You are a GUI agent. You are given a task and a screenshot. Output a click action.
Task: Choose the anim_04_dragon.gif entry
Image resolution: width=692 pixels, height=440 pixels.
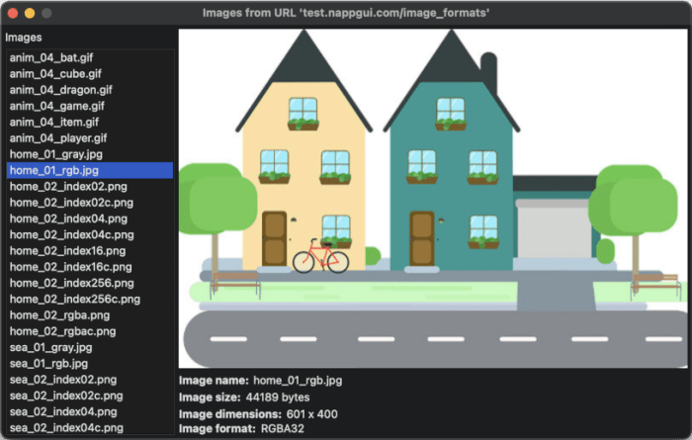(62, 89)
